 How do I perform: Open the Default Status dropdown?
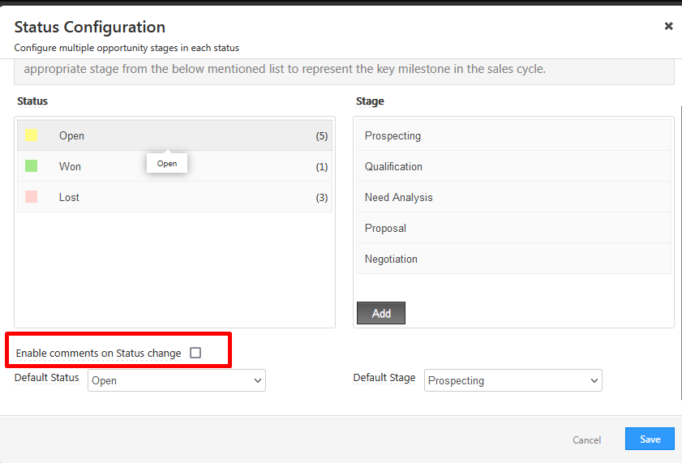(x=177, y=380)
